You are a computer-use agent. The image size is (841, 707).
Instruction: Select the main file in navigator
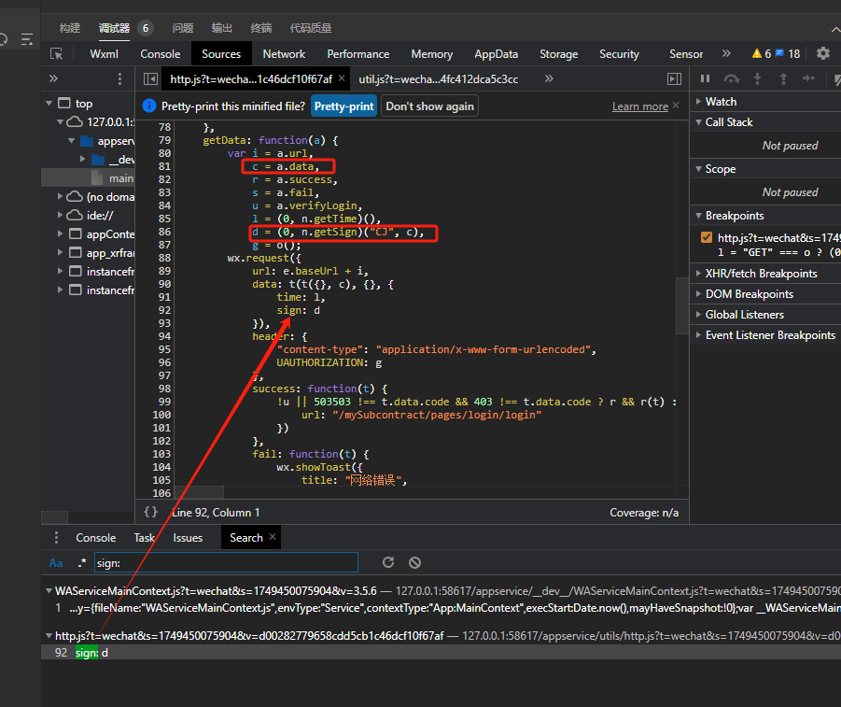(x=88, y=177)
